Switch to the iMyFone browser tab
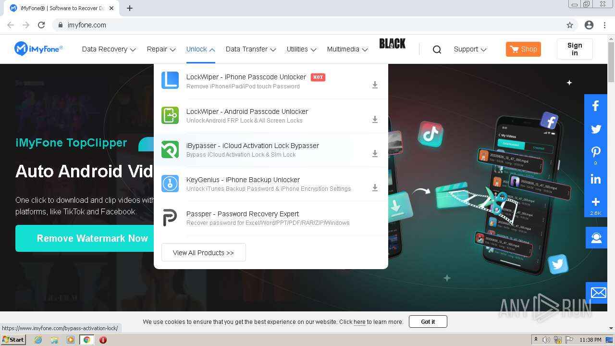The width and height of the screenshot is (615, 346). pyautogui.click(x=61, y=8)
